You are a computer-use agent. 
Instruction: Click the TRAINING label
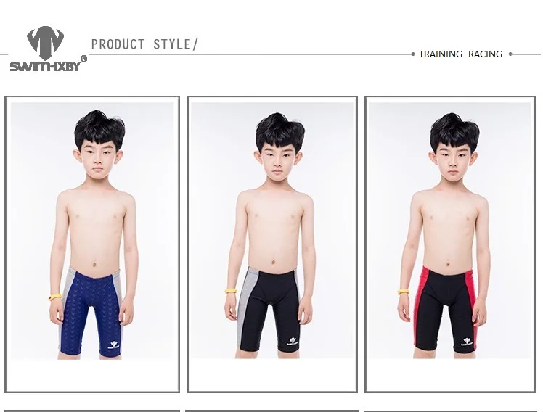tap(441, 54)
